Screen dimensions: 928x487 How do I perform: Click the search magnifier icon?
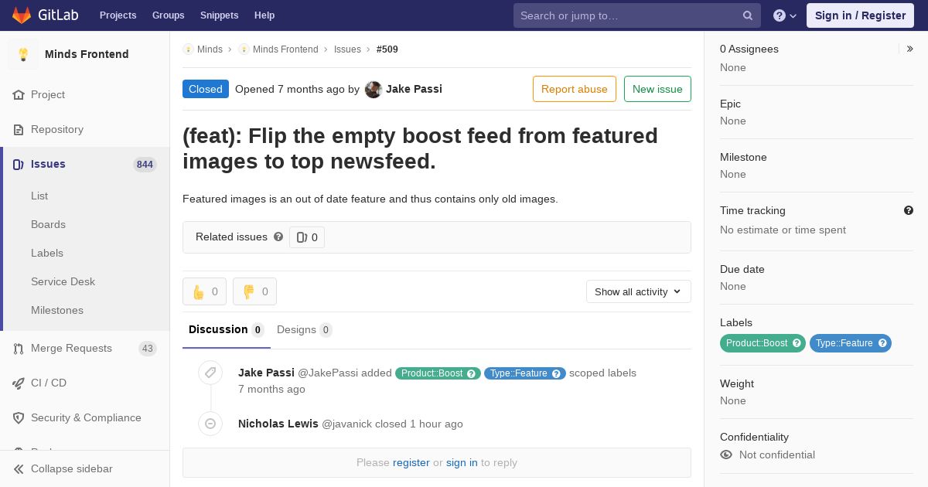(748, 15)
